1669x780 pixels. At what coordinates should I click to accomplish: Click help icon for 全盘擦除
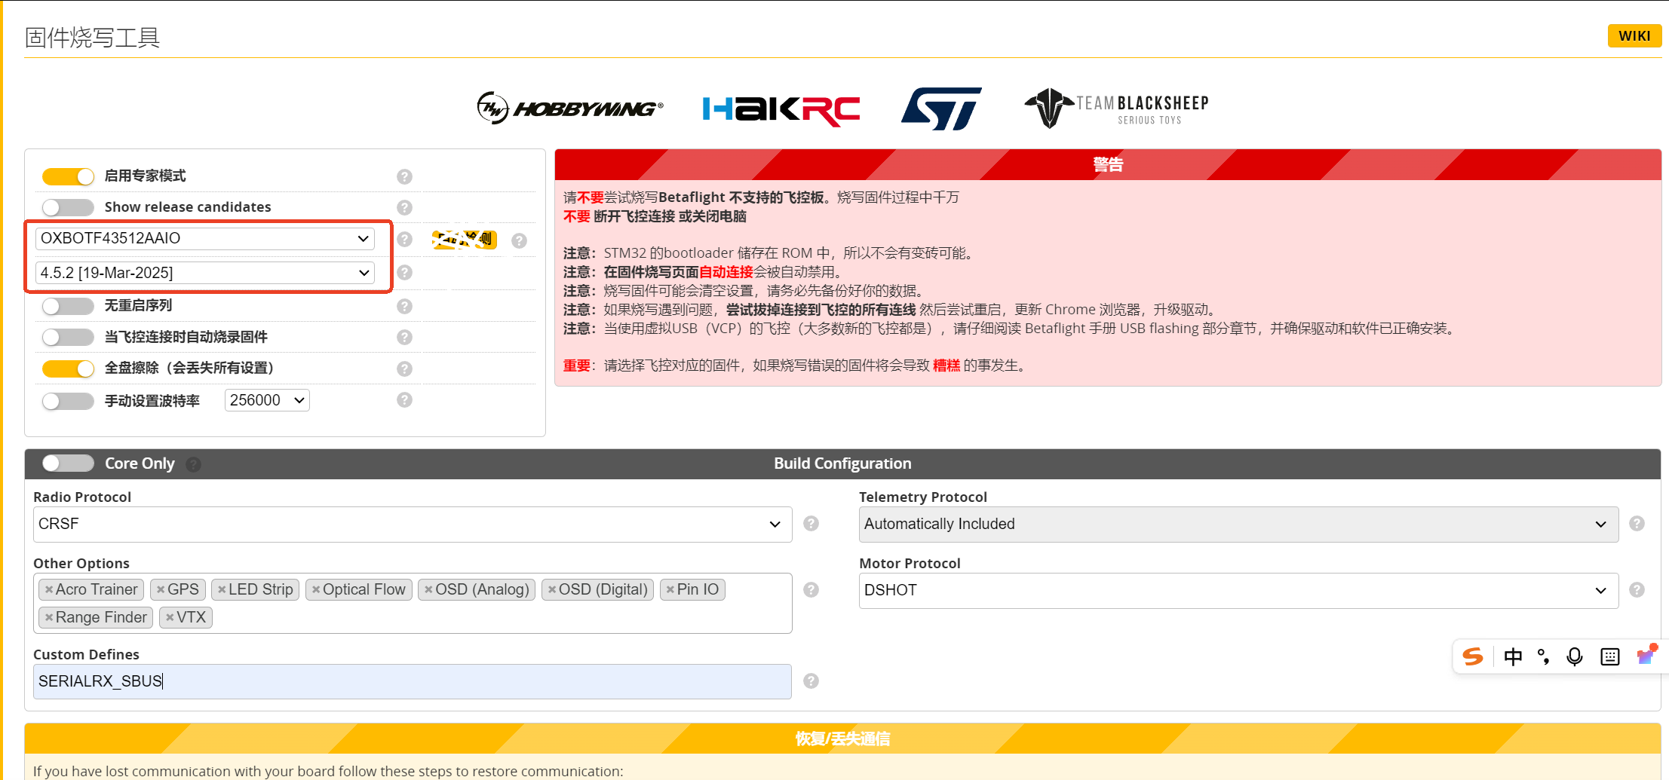[404, 369]
